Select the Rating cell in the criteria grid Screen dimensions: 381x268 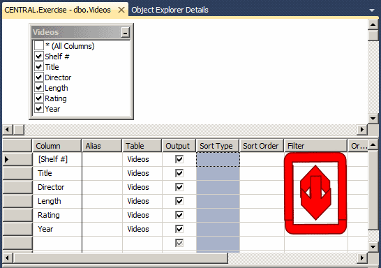tap(57, 215)
